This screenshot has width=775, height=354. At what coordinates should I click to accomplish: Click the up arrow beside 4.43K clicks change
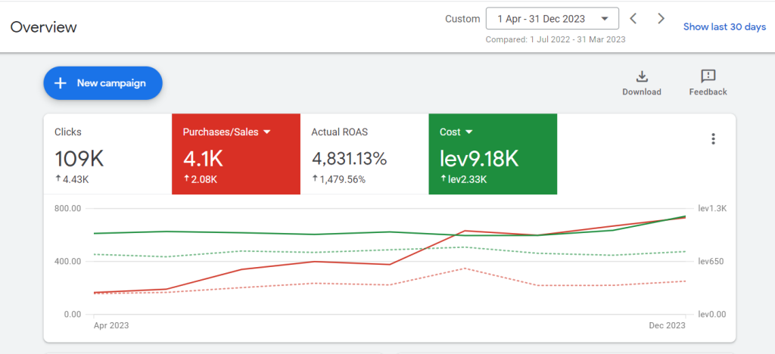[58, 179]
